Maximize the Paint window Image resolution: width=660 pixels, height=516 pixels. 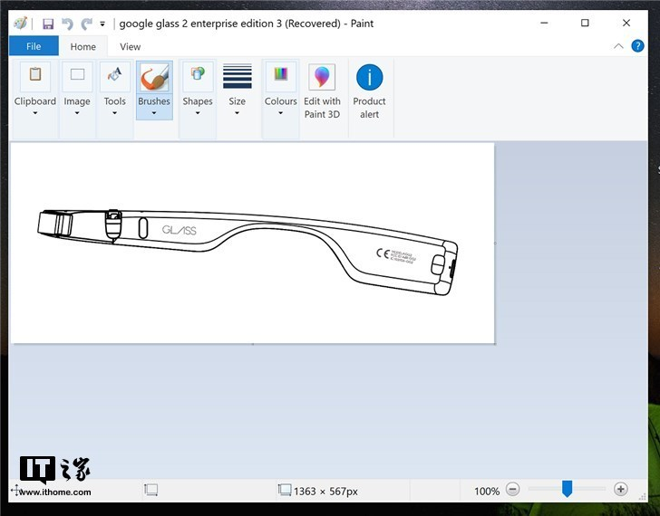585,23
